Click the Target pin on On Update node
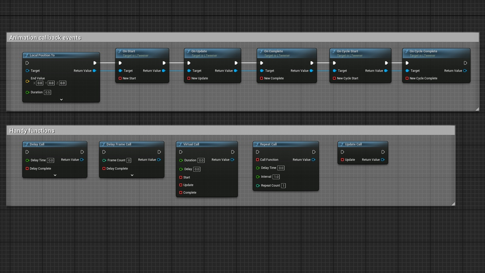Viewport: 485px width, 273px height. coord(189,71)
